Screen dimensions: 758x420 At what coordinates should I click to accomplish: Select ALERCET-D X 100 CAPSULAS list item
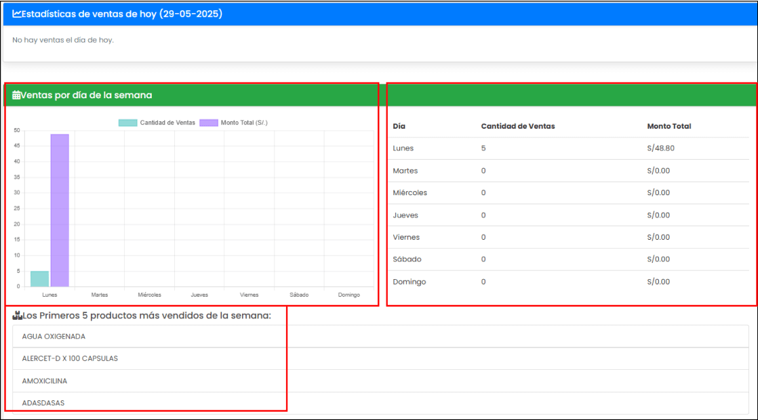[x=70, y=358]
